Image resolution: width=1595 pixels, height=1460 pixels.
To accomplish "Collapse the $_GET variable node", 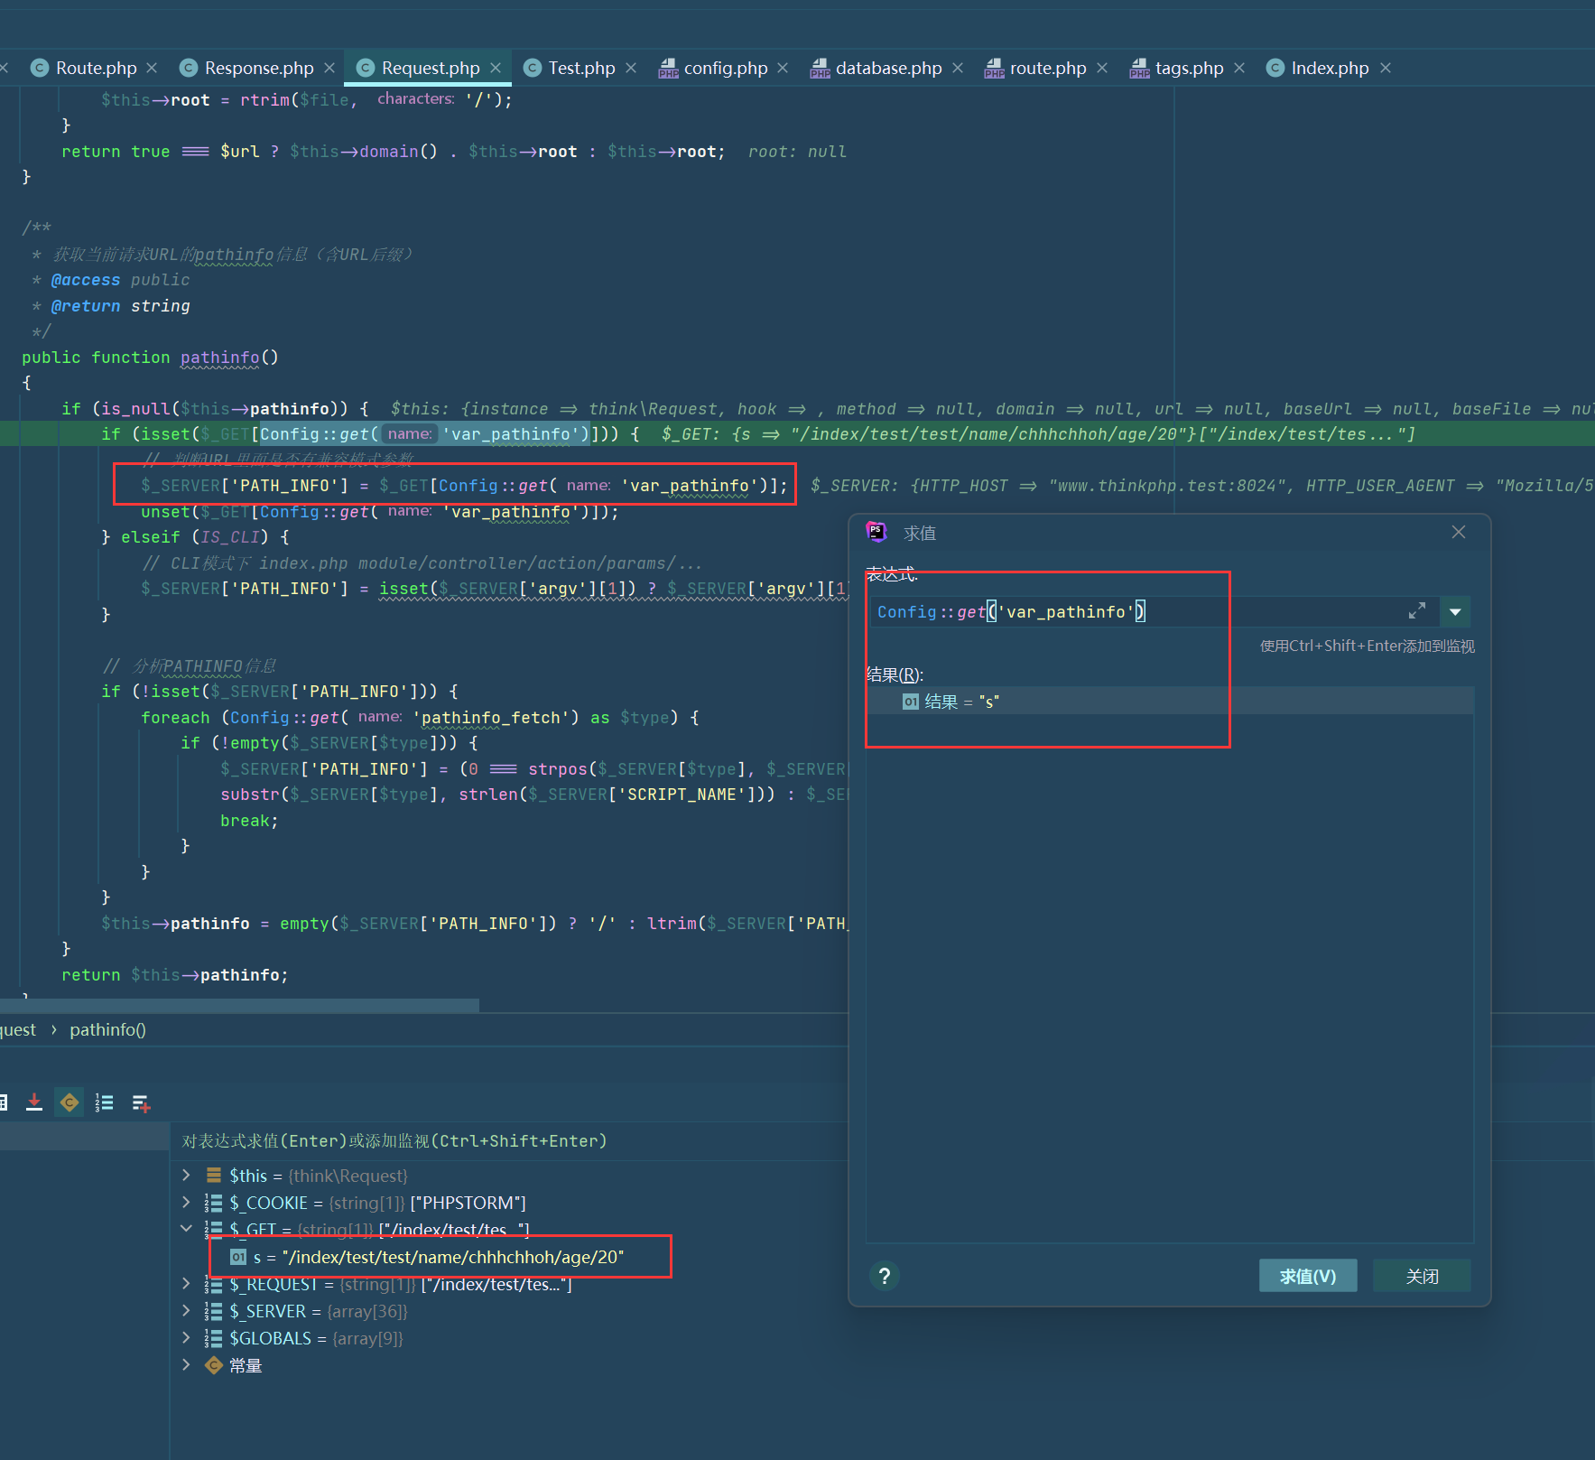I will pos(186,1228).
